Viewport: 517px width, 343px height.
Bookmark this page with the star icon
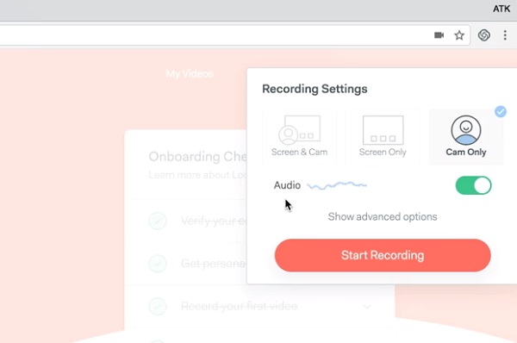459,35
